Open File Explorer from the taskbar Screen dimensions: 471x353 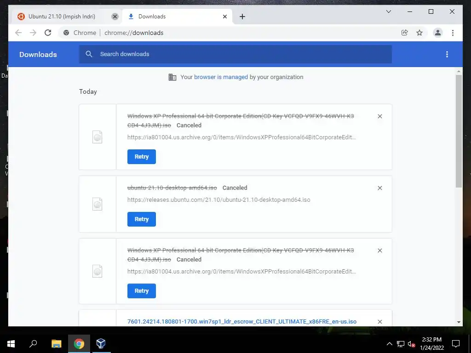(56, 344)
